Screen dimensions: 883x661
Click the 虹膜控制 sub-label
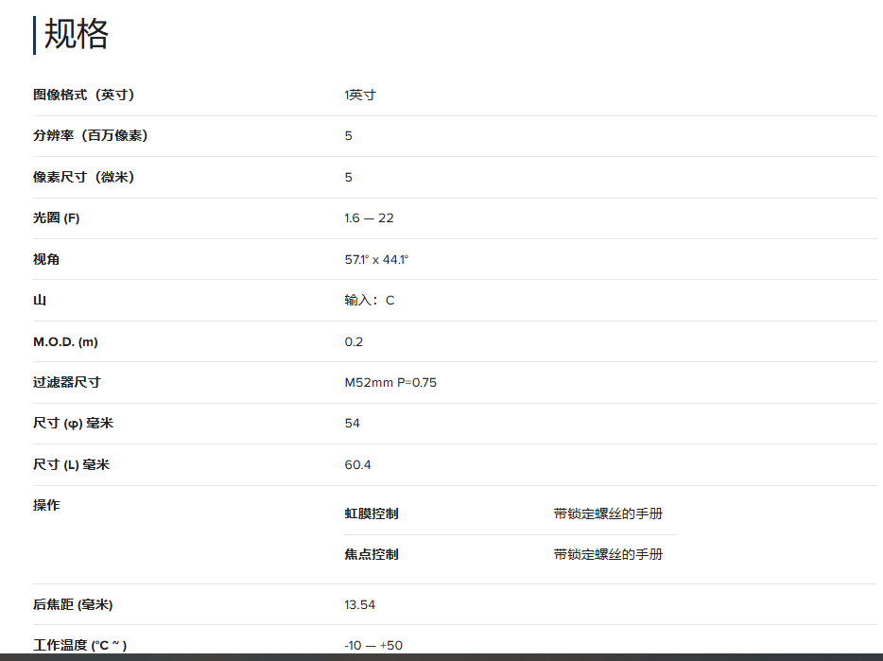[371, 513]
